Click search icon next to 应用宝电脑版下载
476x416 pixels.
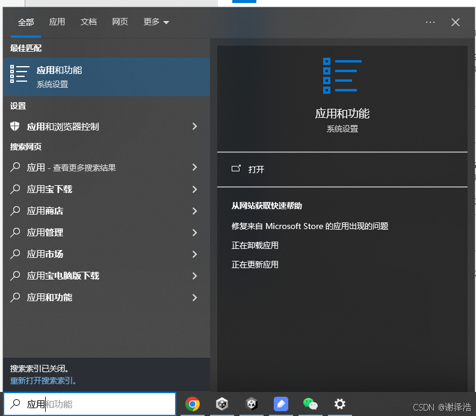15,275
